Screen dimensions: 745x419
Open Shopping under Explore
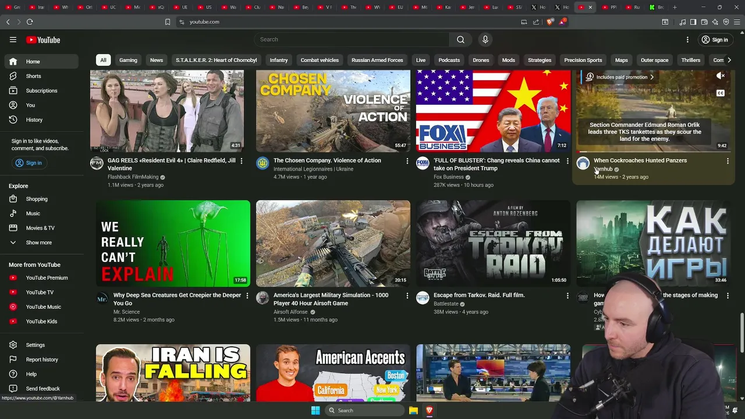pos(41,199)
